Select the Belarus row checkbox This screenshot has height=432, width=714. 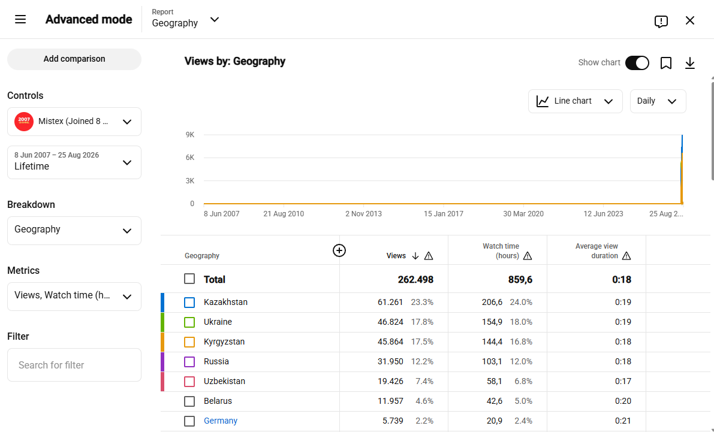coord(189,401)
